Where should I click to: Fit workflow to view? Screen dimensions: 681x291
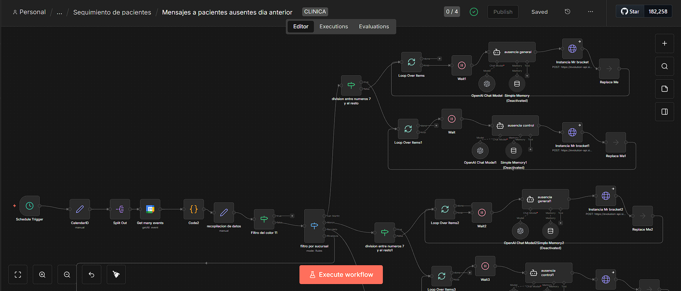18,275
